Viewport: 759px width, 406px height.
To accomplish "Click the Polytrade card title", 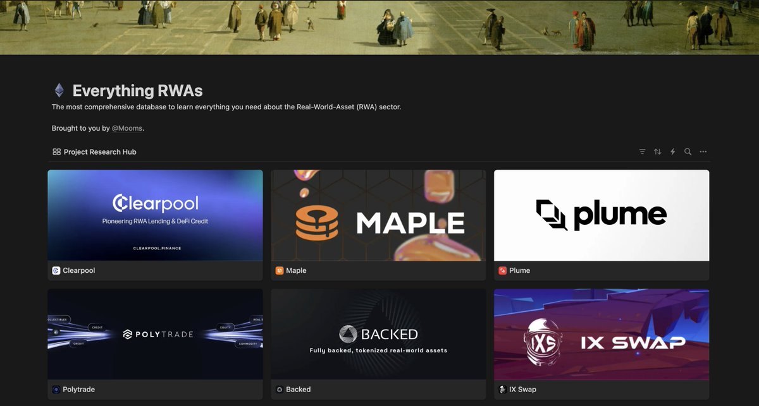I will click(x=79, y=390).
